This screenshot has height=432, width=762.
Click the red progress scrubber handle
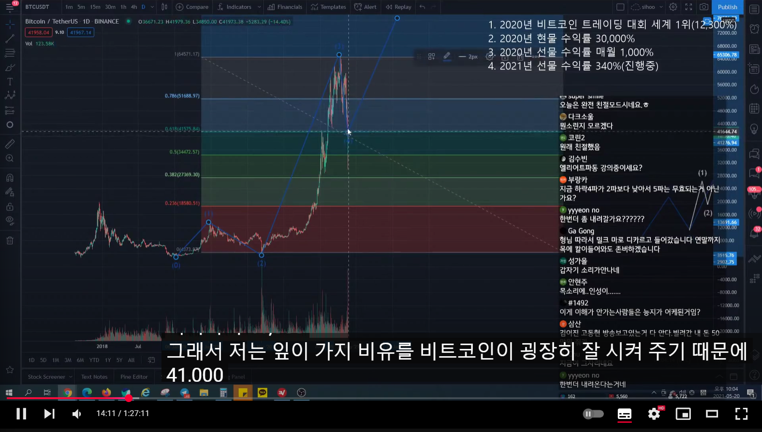click(129, 398)
